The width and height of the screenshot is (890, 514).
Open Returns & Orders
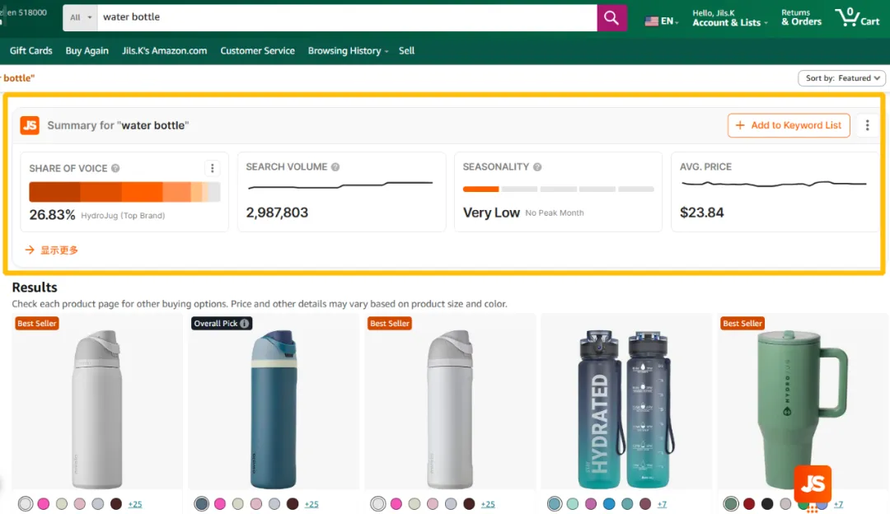(x=801, y=17)
